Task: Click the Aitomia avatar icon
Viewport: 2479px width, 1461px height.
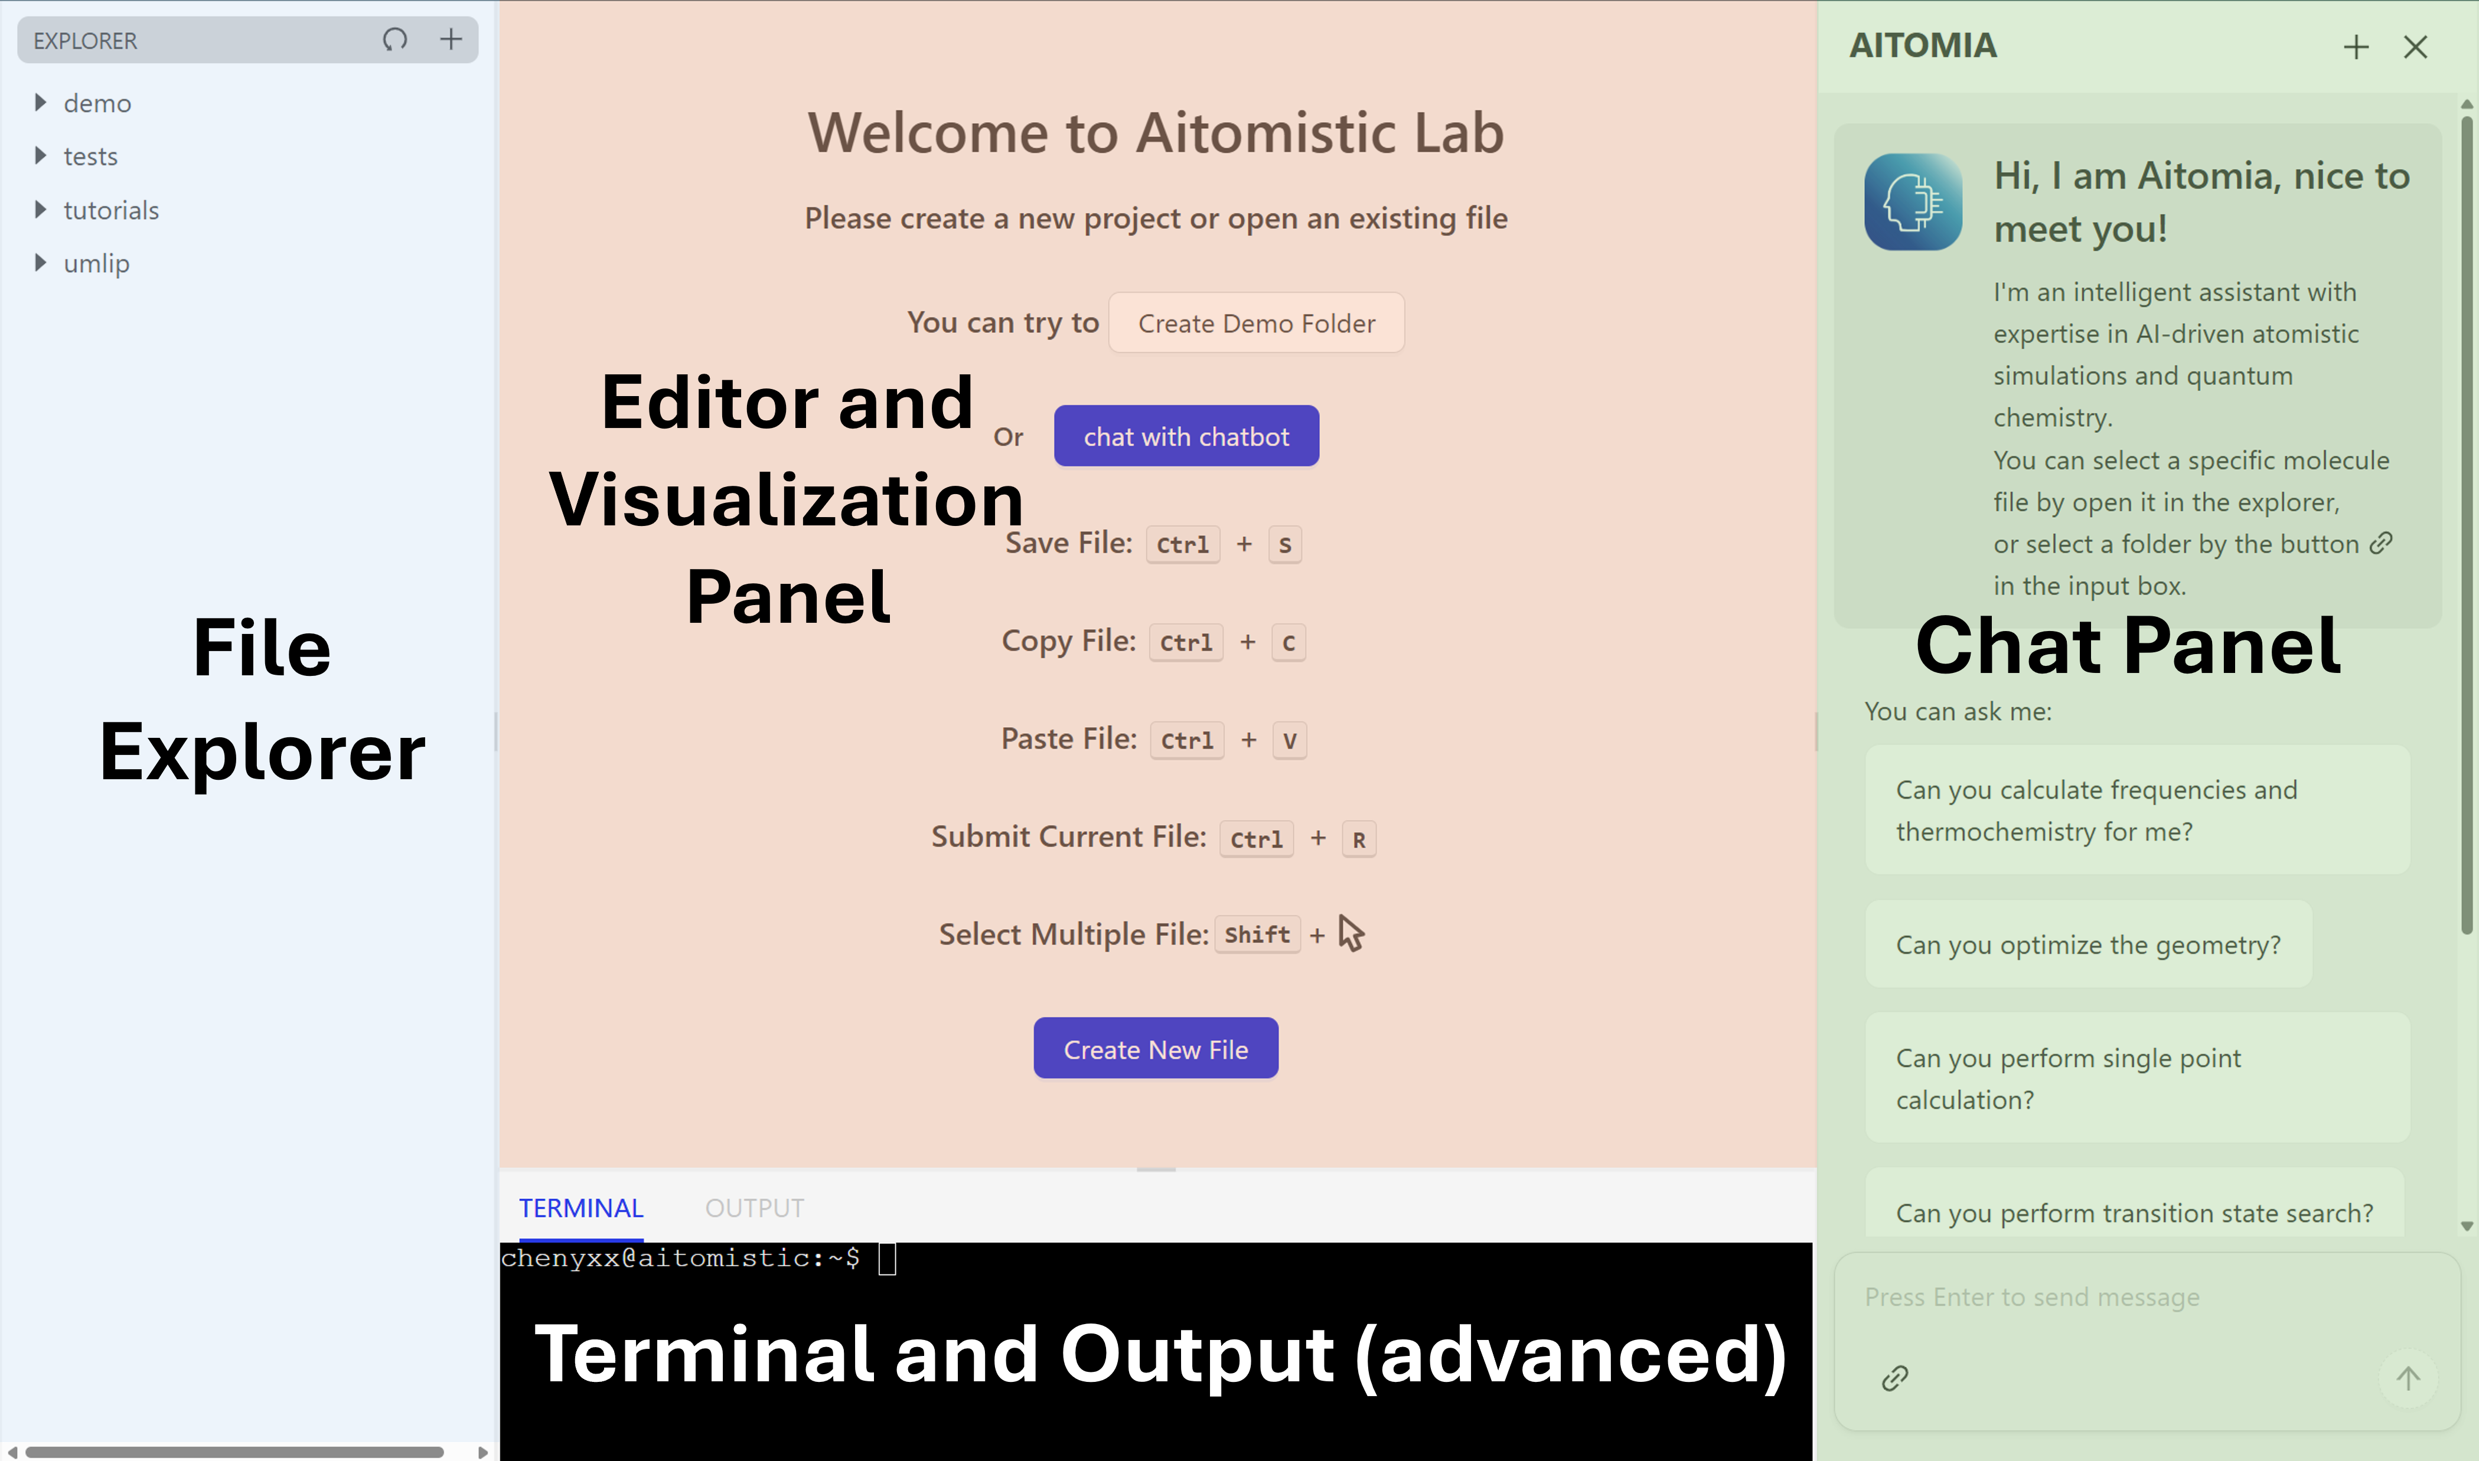Action: (x=1913, y=202)
